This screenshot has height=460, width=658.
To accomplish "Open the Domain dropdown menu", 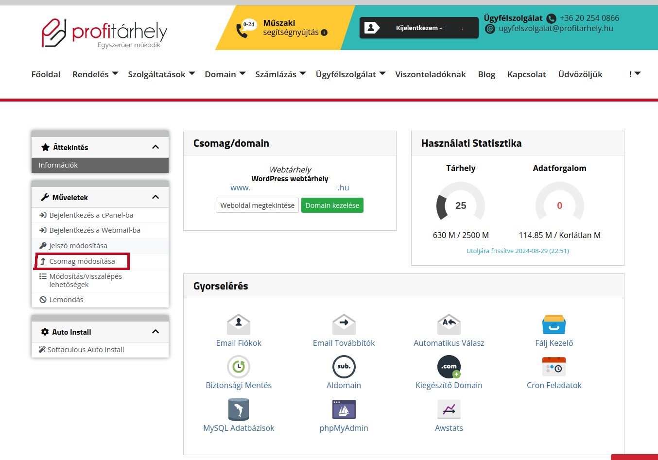I will click(x=225, y=74).
